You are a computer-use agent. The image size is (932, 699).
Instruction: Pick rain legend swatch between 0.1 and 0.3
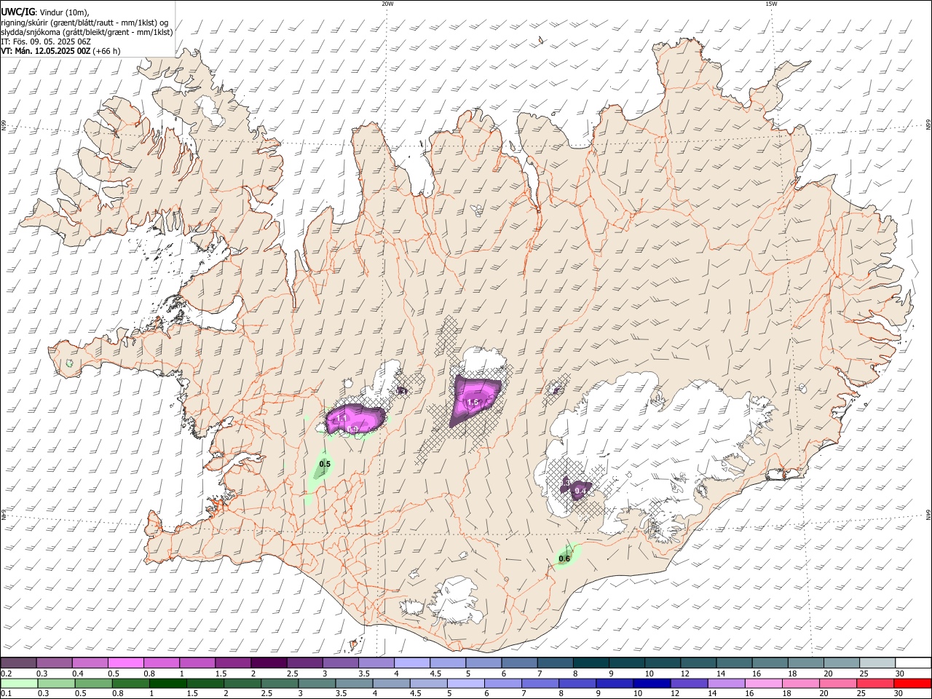19,683
